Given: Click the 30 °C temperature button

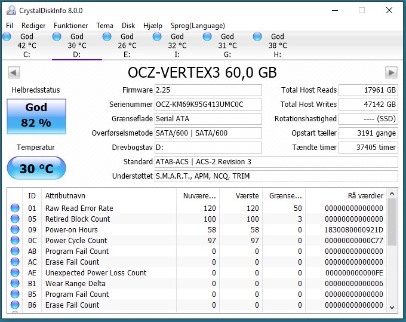Looking at the screenshot, I should pyautogui.click(x=36, y=168).
